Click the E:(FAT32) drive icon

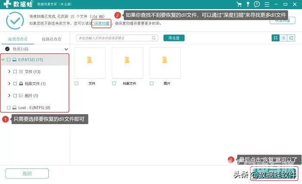14,59
